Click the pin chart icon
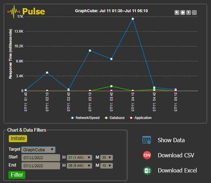Viewport: 211px width, 183px height. click(188, 13)
